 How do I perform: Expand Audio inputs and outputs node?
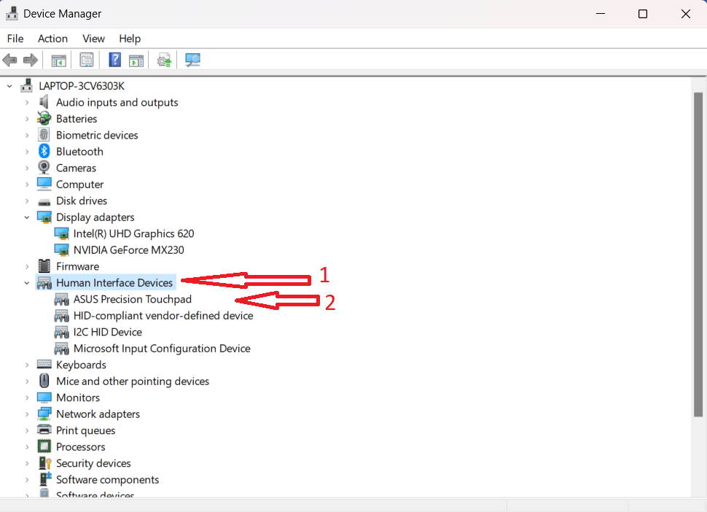[27, 102]
